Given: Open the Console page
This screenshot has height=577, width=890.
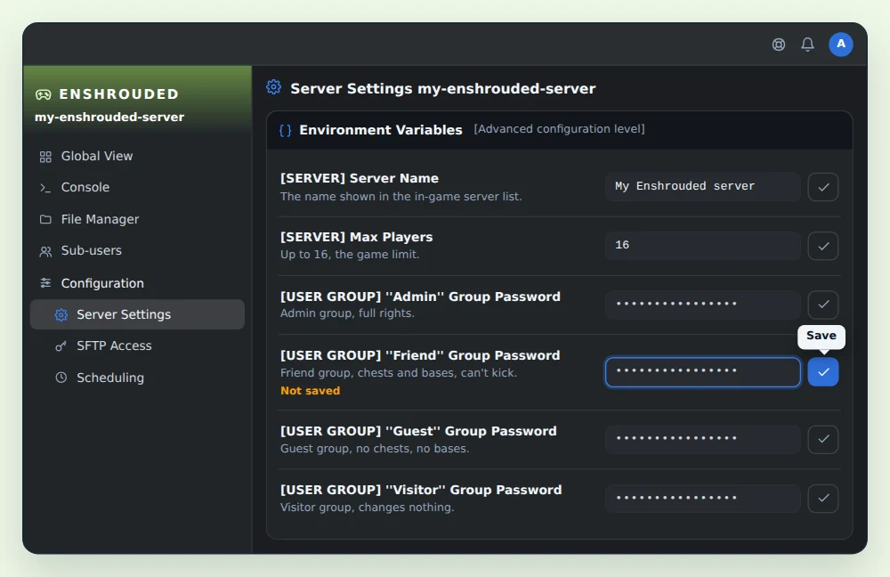Looking at the screenshot, I should tap(137, 187).
